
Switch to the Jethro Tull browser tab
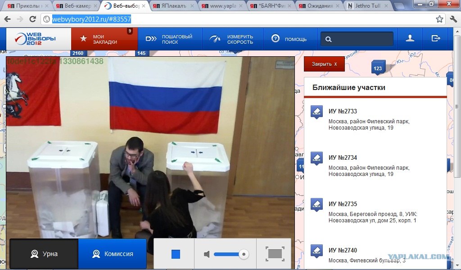tap(367, 5)
